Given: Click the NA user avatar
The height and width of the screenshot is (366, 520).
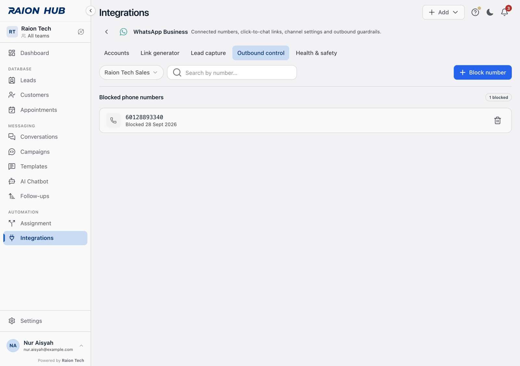Looking at the screenshot, I should coord(13,346).
